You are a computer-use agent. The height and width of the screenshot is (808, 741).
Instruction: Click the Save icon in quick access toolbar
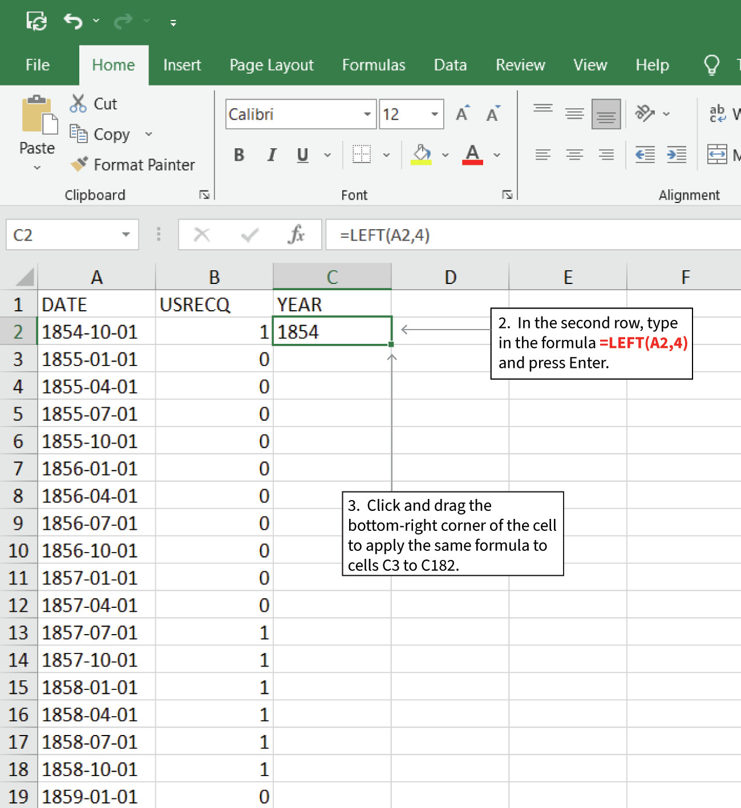[x=37, y=21]
